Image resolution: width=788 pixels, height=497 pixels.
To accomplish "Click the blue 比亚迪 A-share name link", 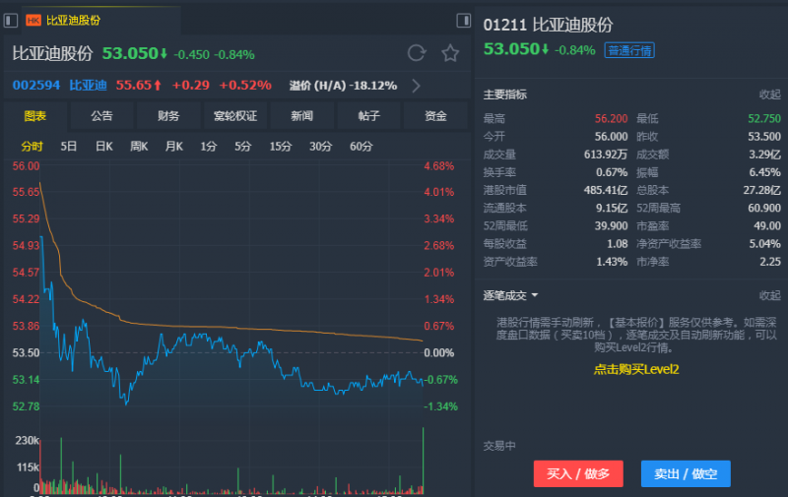I will tap(88, 86).
